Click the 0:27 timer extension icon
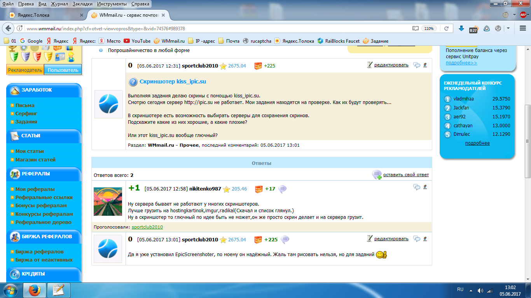Screen dimensions: 531x298 [473, 29]
